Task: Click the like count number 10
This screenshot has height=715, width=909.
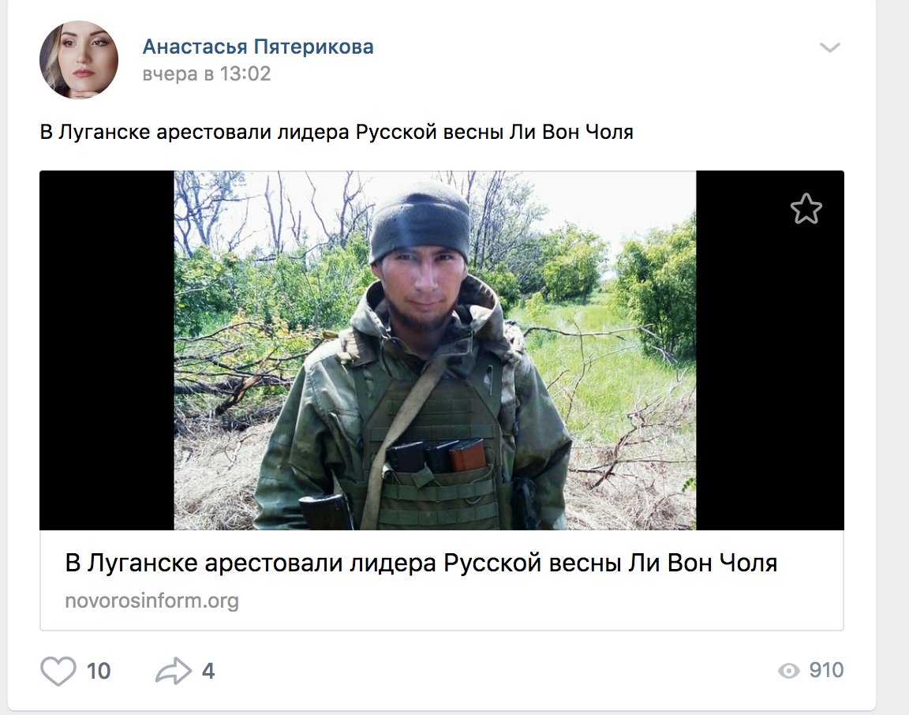Action: (99, 671)
